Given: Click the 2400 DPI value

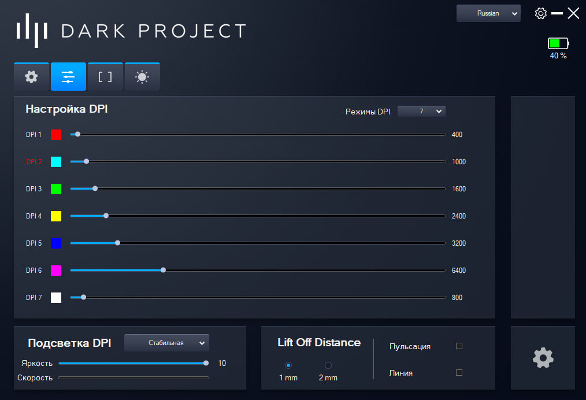Looking at the screenshot, I should (x=458, y=216).
